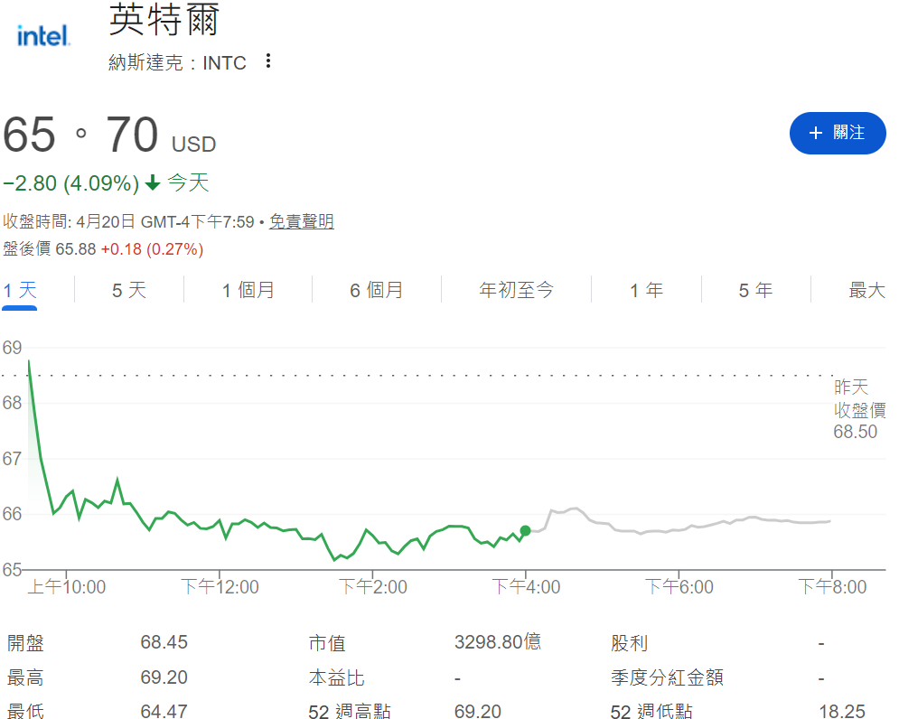The image size is (899, 719).
Task: Switch to the 5 天 chart view
Action: (128, 290)
